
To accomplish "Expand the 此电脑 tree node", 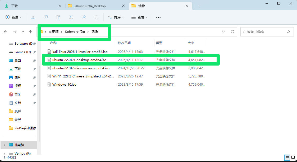I will [x=4, y=145].
